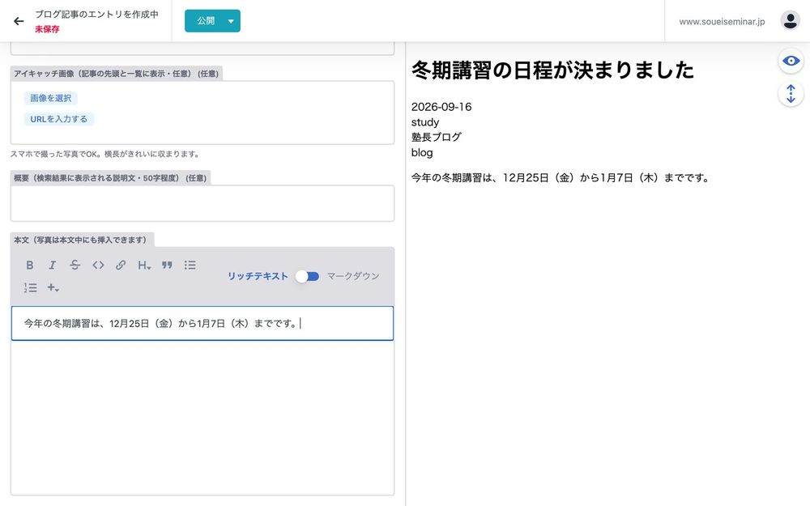Click the hint スマホで撮った写真でOK
Viewport: 810px width, 506px height.
click(x=104, y=154)
